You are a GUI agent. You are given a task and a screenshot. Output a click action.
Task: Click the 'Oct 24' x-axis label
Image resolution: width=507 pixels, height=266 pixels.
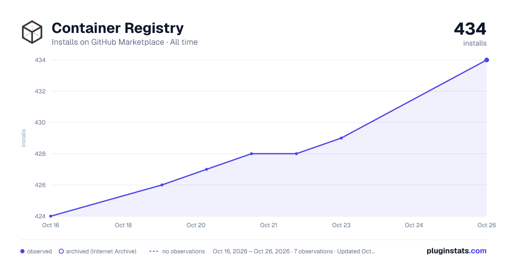tap(414, 225)
